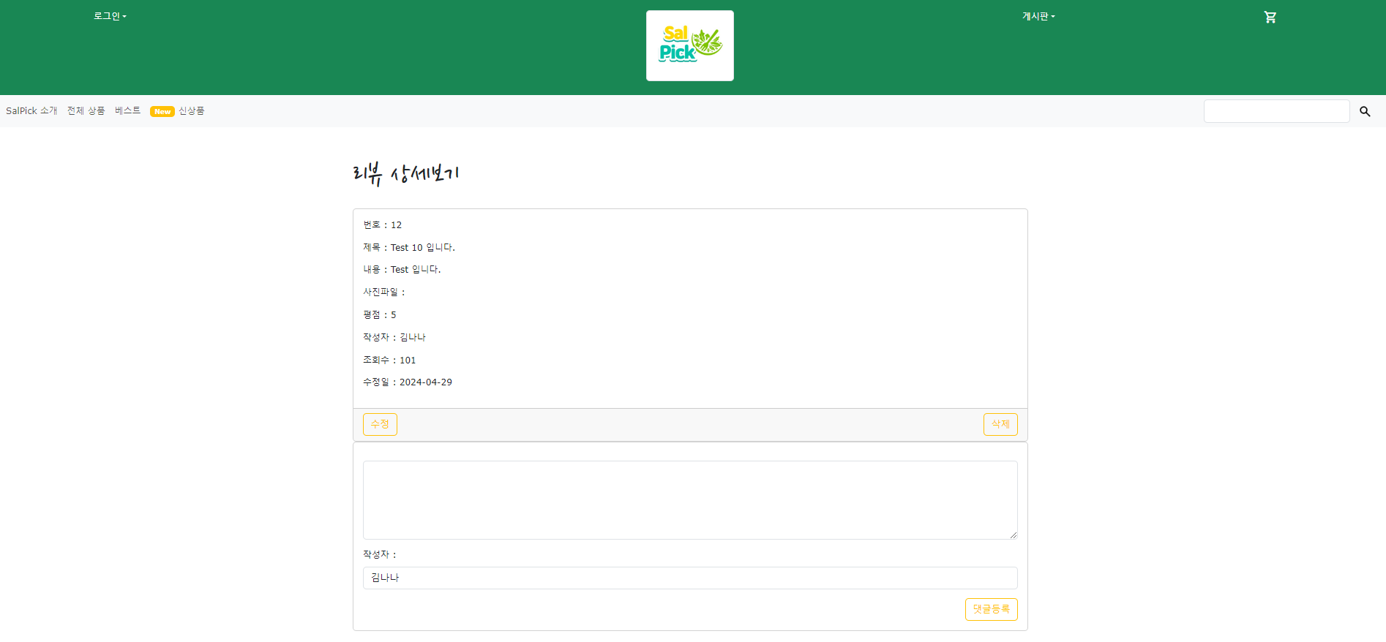This screenshot has height=642, width=1386.
Task: Click the 작성자 input containing 김나나
Action: (x=690, y=578)
